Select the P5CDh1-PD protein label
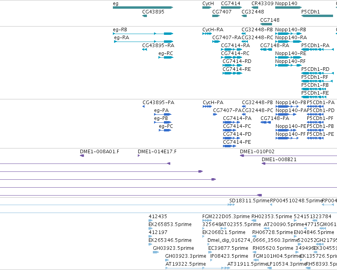This screenshot has height=270, width=337. pos(321,110)
